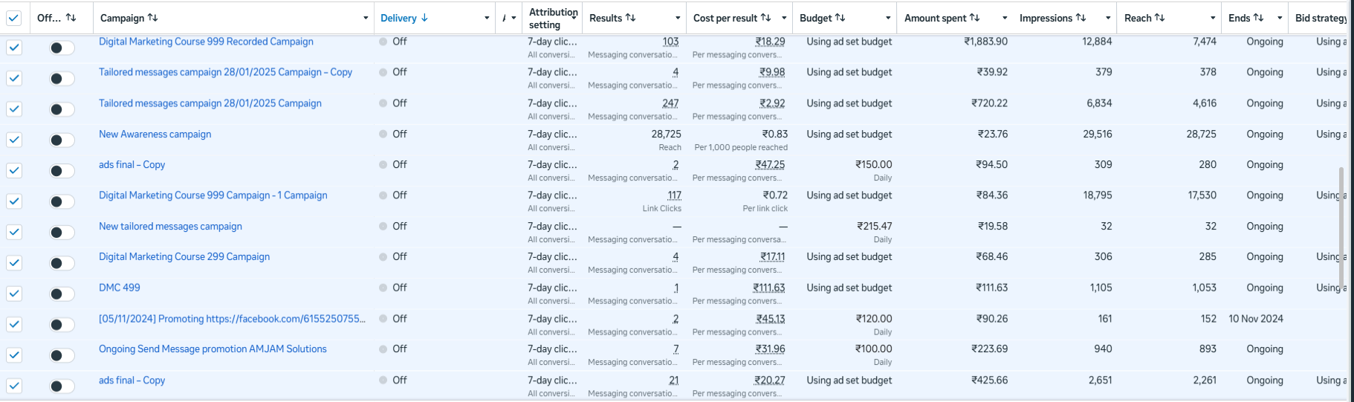Click the Attribution setting header label
This screenshot has width=1354, height=402.
tap(553, 18)
